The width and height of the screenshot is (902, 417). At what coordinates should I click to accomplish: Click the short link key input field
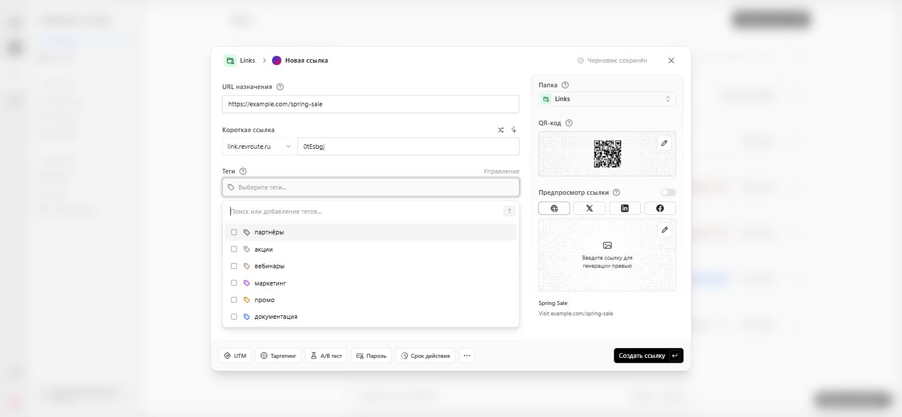[x=408, y=146]
